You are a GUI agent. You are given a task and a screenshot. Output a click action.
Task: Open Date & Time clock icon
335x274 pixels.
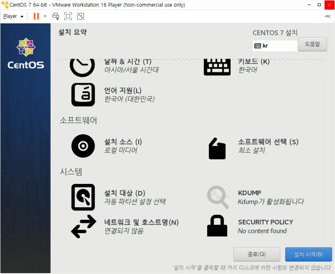82,68
